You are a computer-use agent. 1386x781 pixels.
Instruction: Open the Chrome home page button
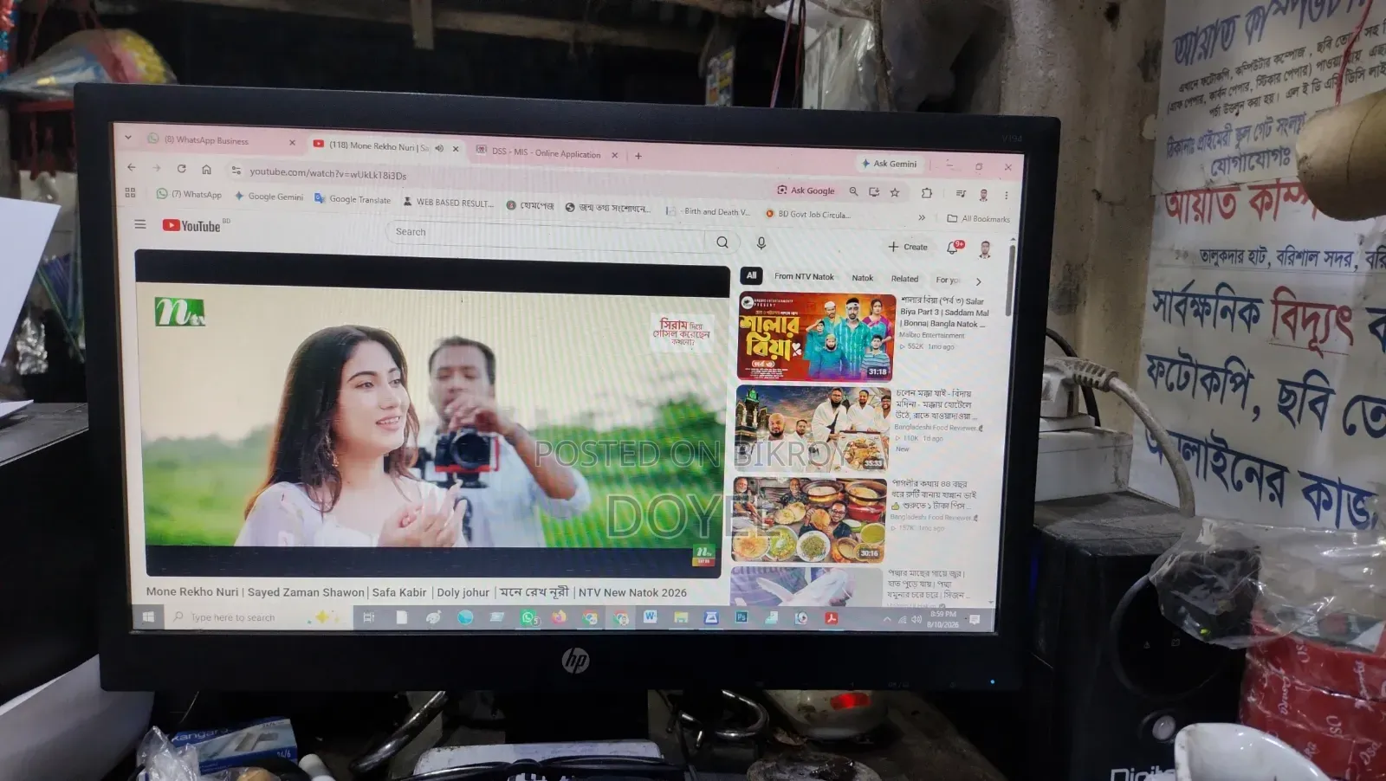click(206, 170)
